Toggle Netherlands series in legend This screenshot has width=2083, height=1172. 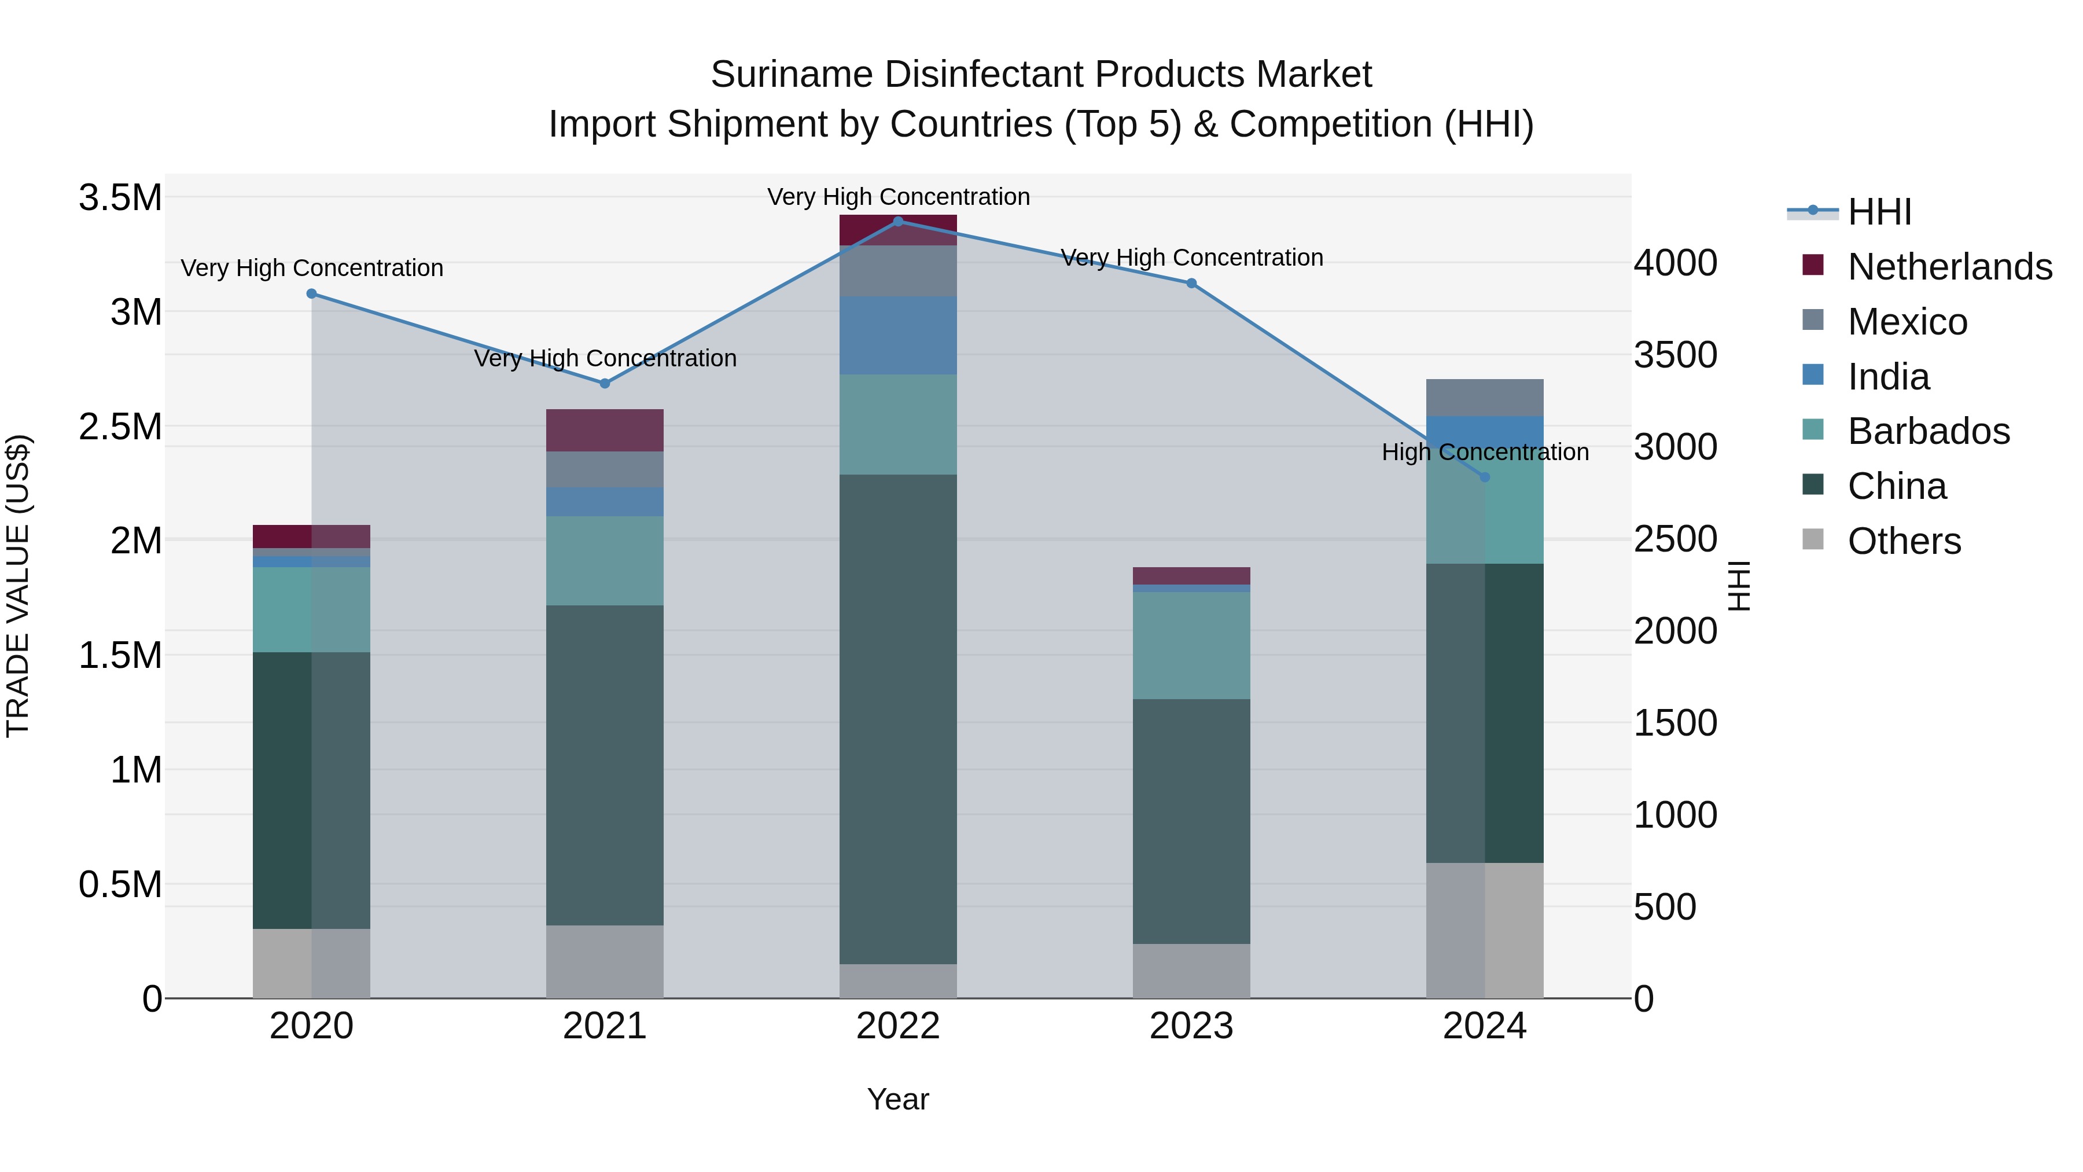[x=1927, y=267]
